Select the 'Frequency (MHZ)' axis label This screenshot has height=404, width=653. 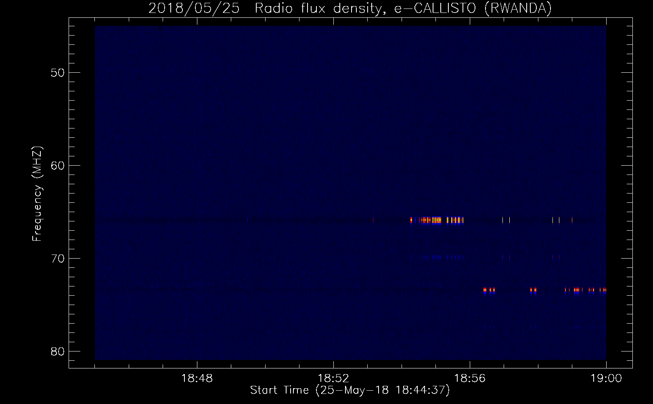[x=37, y=194]
